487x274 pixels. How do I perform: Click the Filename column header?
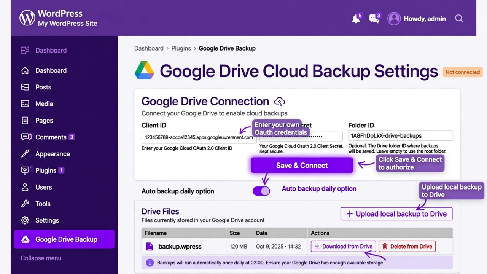[x=156, y=233]
